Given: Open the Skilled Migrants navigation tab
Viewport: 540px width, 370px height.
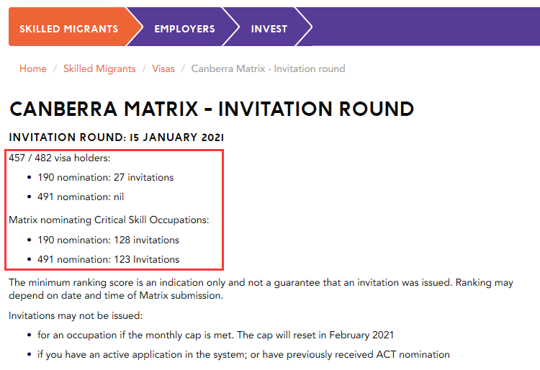Looking at the screenshot, I should click(x=68, y=29).
